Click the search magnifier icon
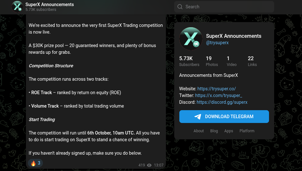The width and height of the screenshot is (302, 171). tap(180, 7)
